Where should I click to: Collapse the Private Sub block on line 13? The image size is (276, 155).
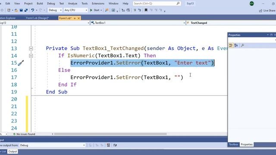coord(31,49)
